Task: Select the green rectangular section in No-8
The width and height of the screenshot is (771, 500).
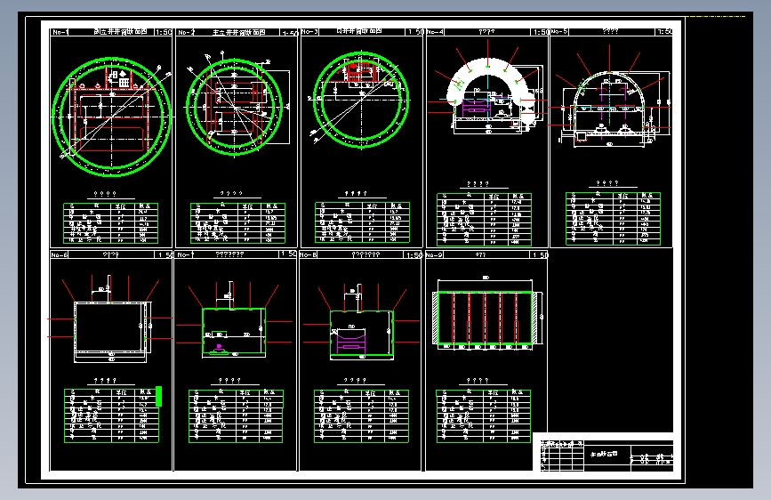Action: tap(362, 334)
